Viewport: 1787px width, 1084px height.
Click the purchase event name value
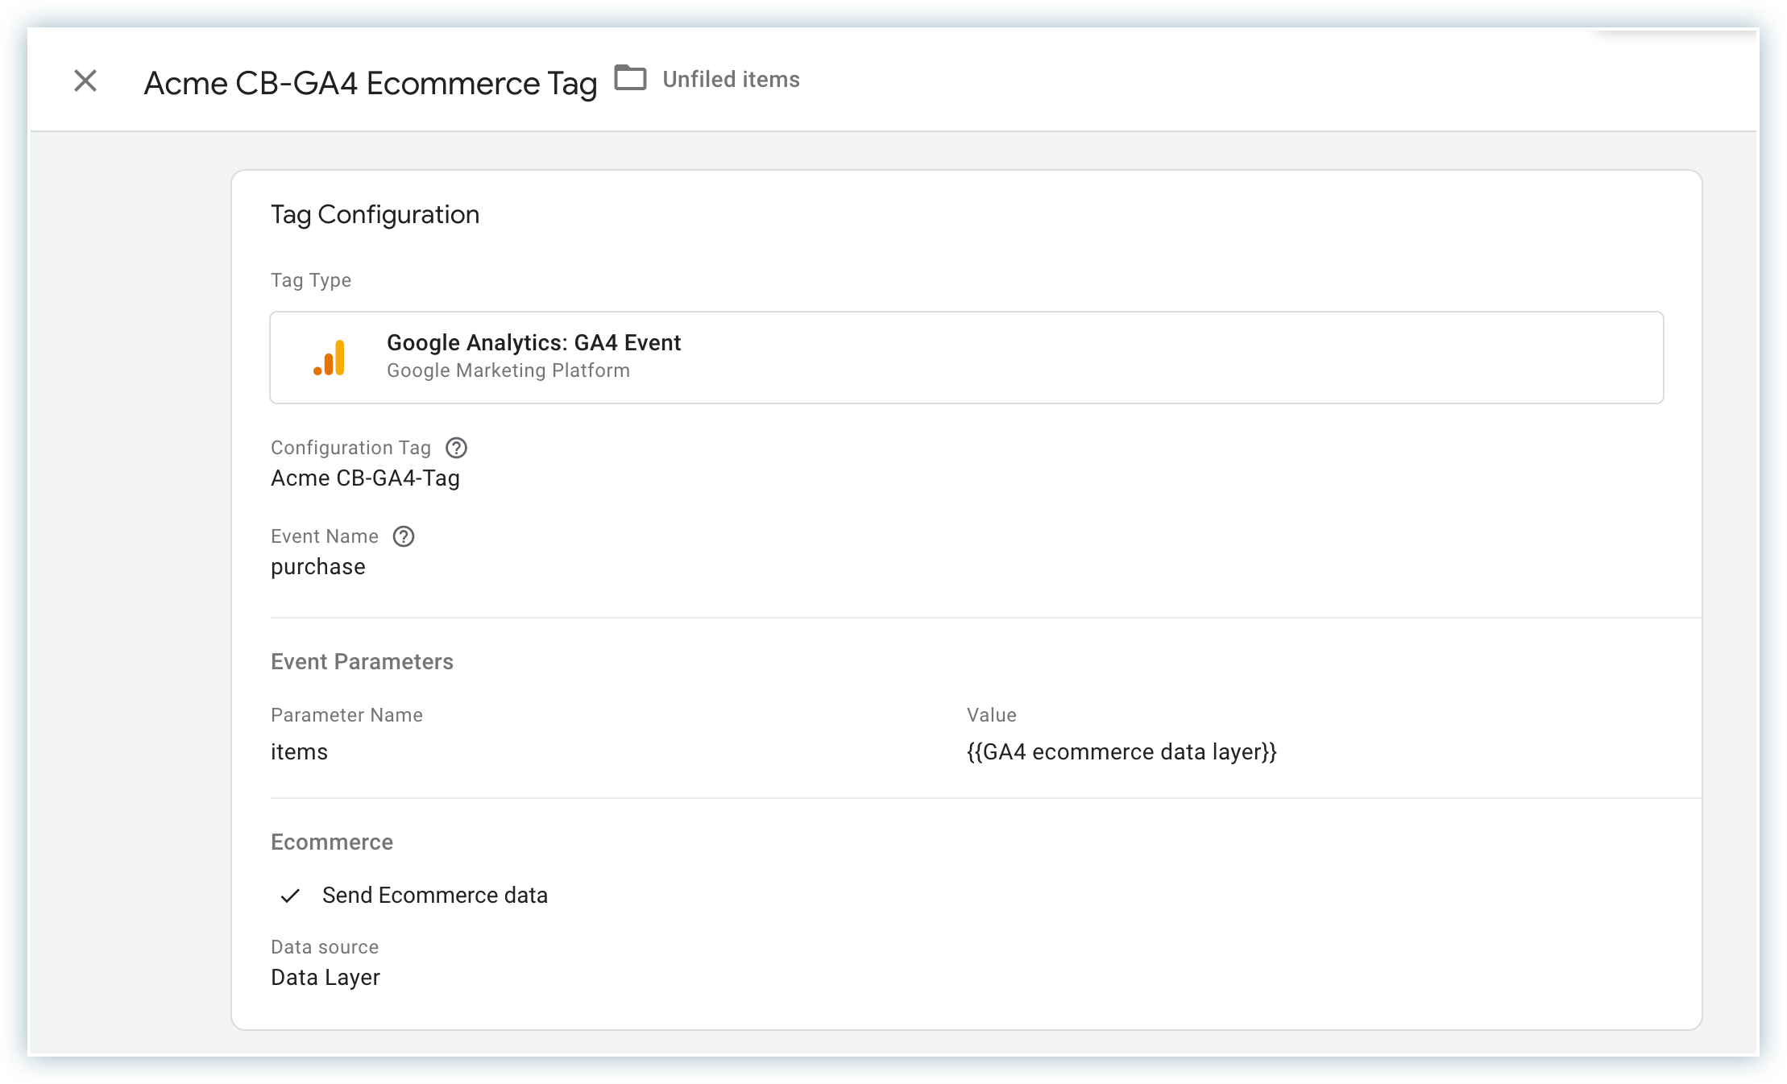tap(317, 567)
